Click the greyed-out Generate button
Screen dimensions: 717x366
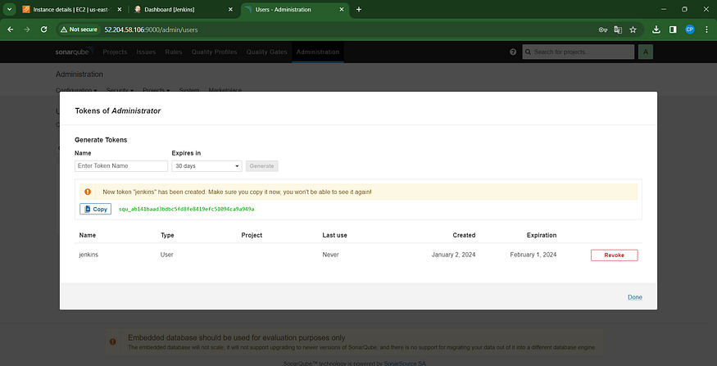[x=261, y=166]
